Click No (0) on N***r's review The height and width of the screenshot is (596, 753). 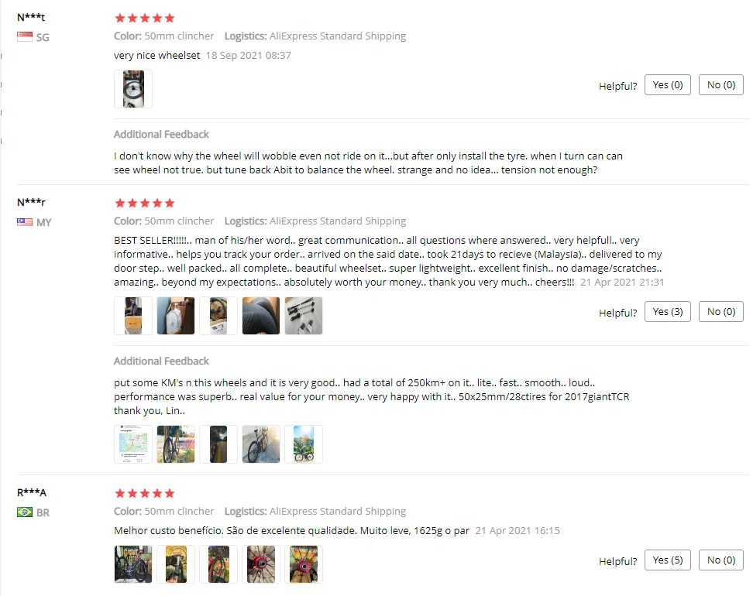coord(720,312)
